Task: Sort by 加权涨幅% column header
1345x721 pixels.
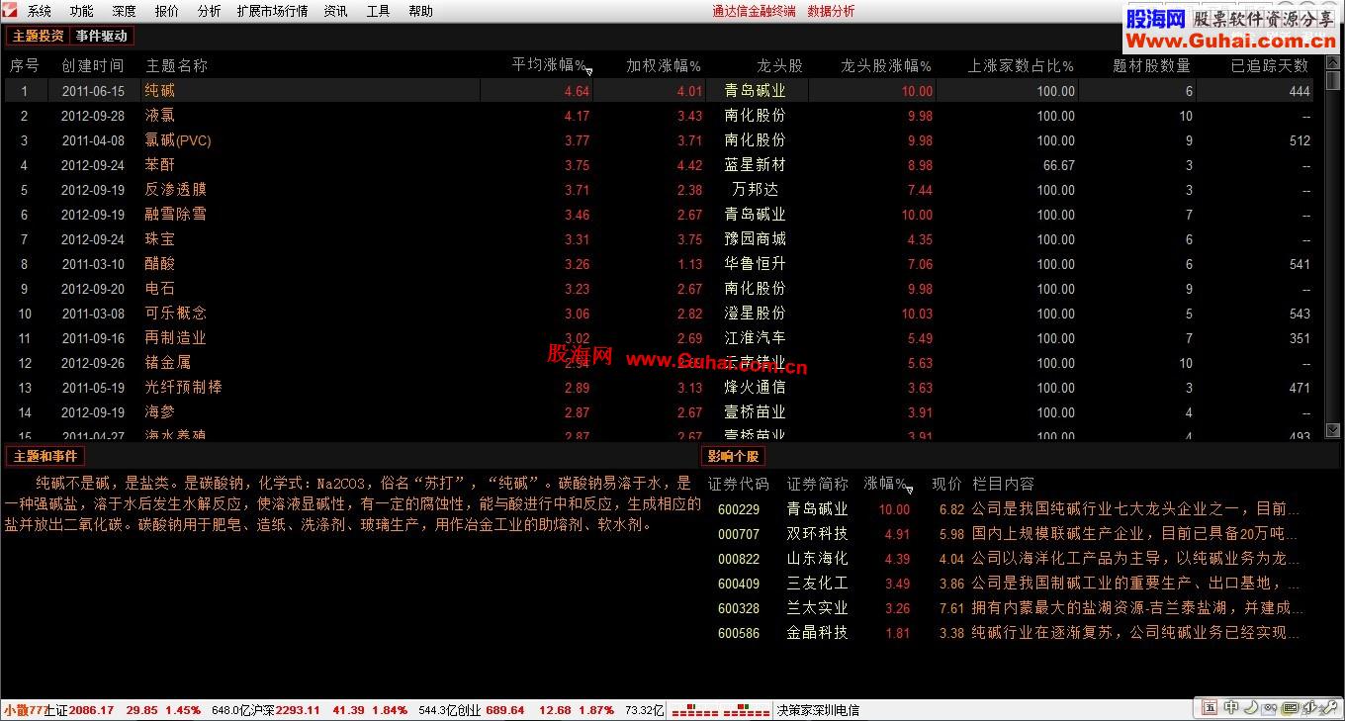Action: pos(664,65)
